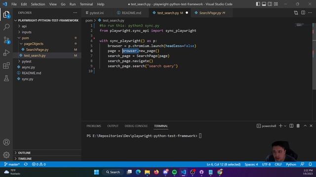Open the Edit menu
Screen dimensions: 316x177
click(24, 4)
